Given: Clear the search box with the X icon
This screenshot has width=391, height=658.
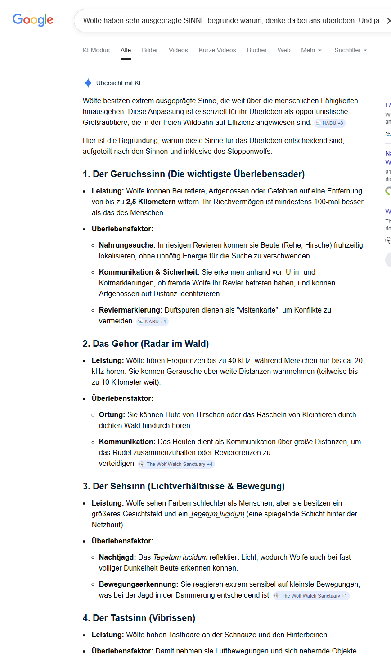Looking at the screenshot, I should [x=388, y=21].
